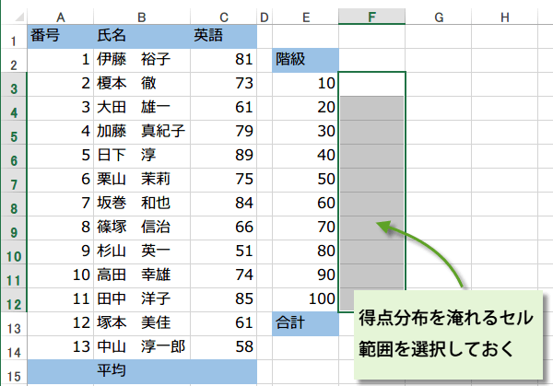Select name cell 日下 淳
This screenshot has height=386, width=553.
point(142,157)
